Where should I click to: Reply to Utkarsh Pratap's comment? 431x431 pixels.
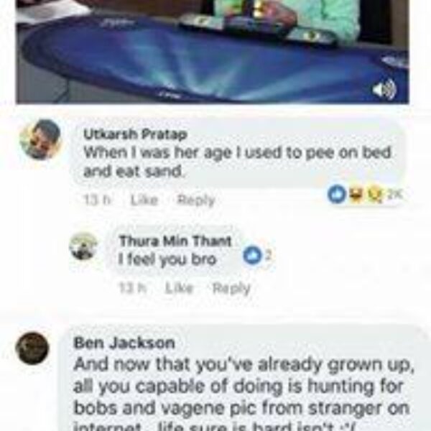pyautogui.click(x=195, y=200)
